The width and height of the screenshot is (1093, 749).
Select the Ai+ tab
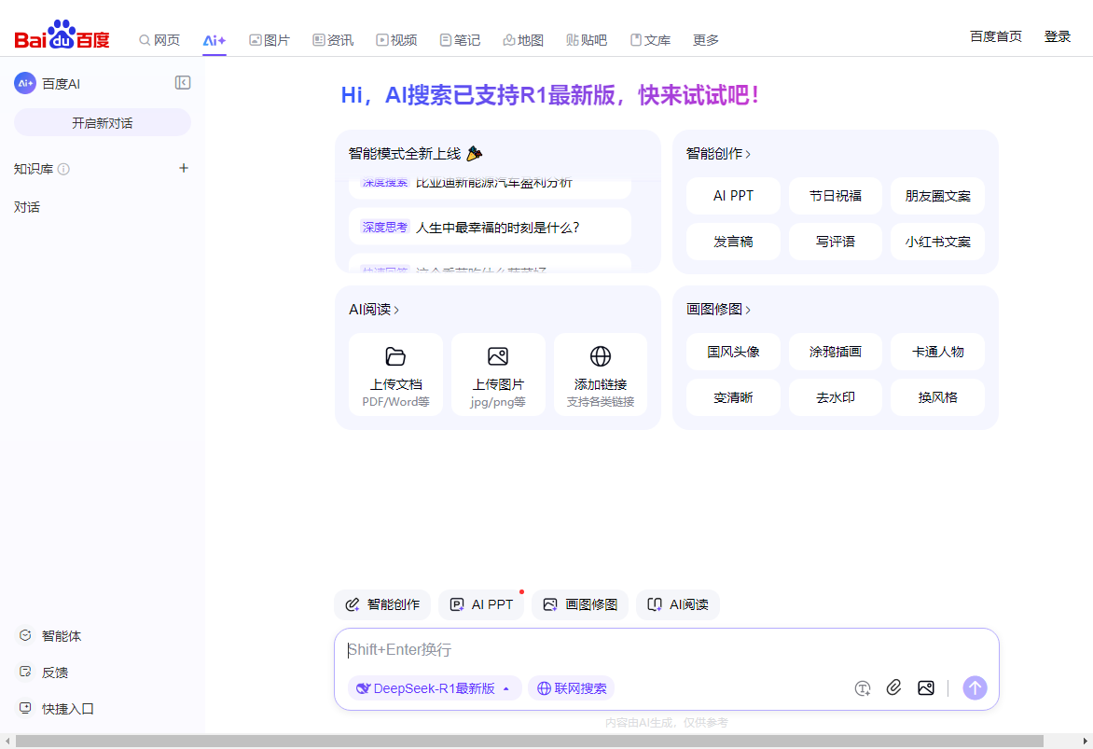pyautogui.click(x=214, y=40)
